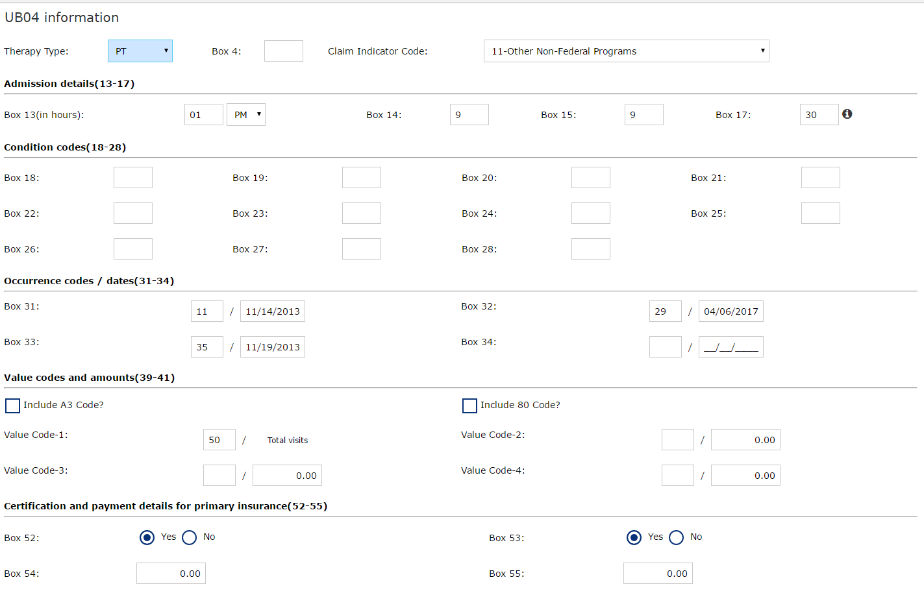Screen dimensions: 924x595
Task: Check the Include 80 Code option
Action: (469, 406)
